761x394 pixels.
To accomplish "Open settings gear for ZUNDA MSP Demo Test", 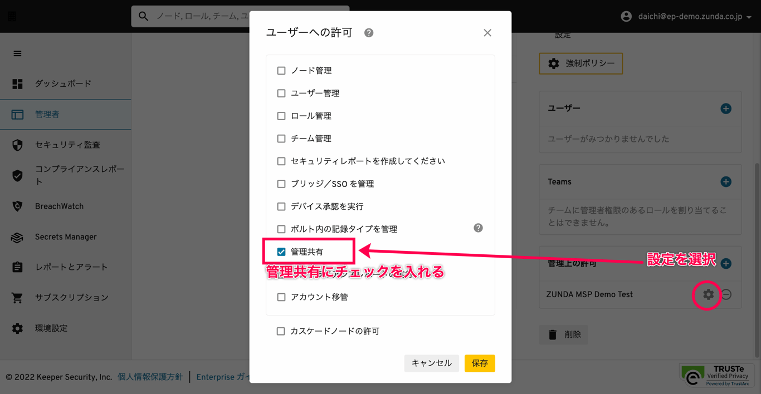I will tap(706, 295).
